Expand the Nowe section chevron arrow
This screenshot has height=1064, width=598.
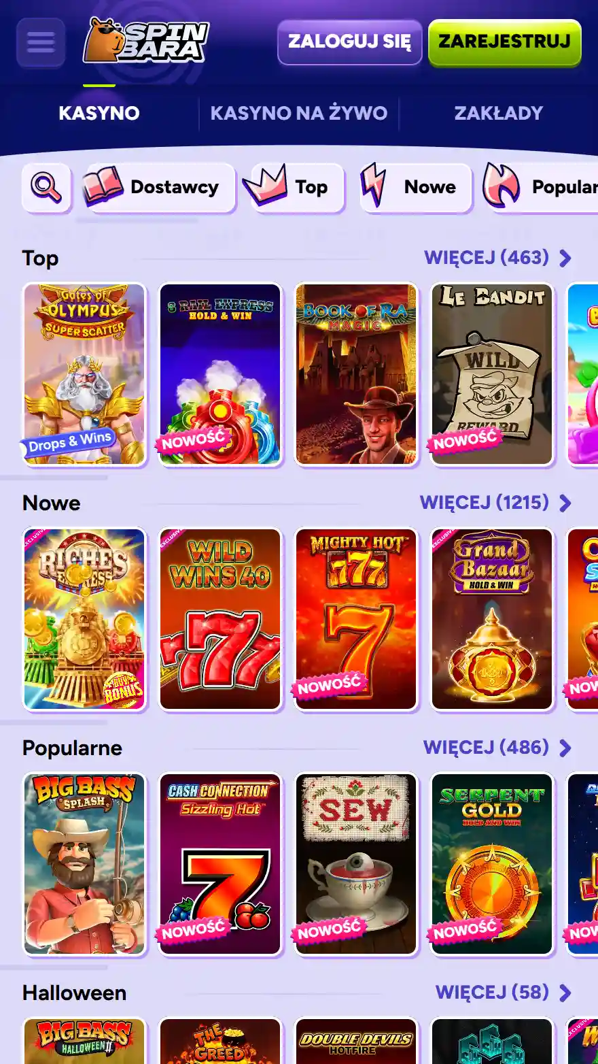tap(565, 503)
